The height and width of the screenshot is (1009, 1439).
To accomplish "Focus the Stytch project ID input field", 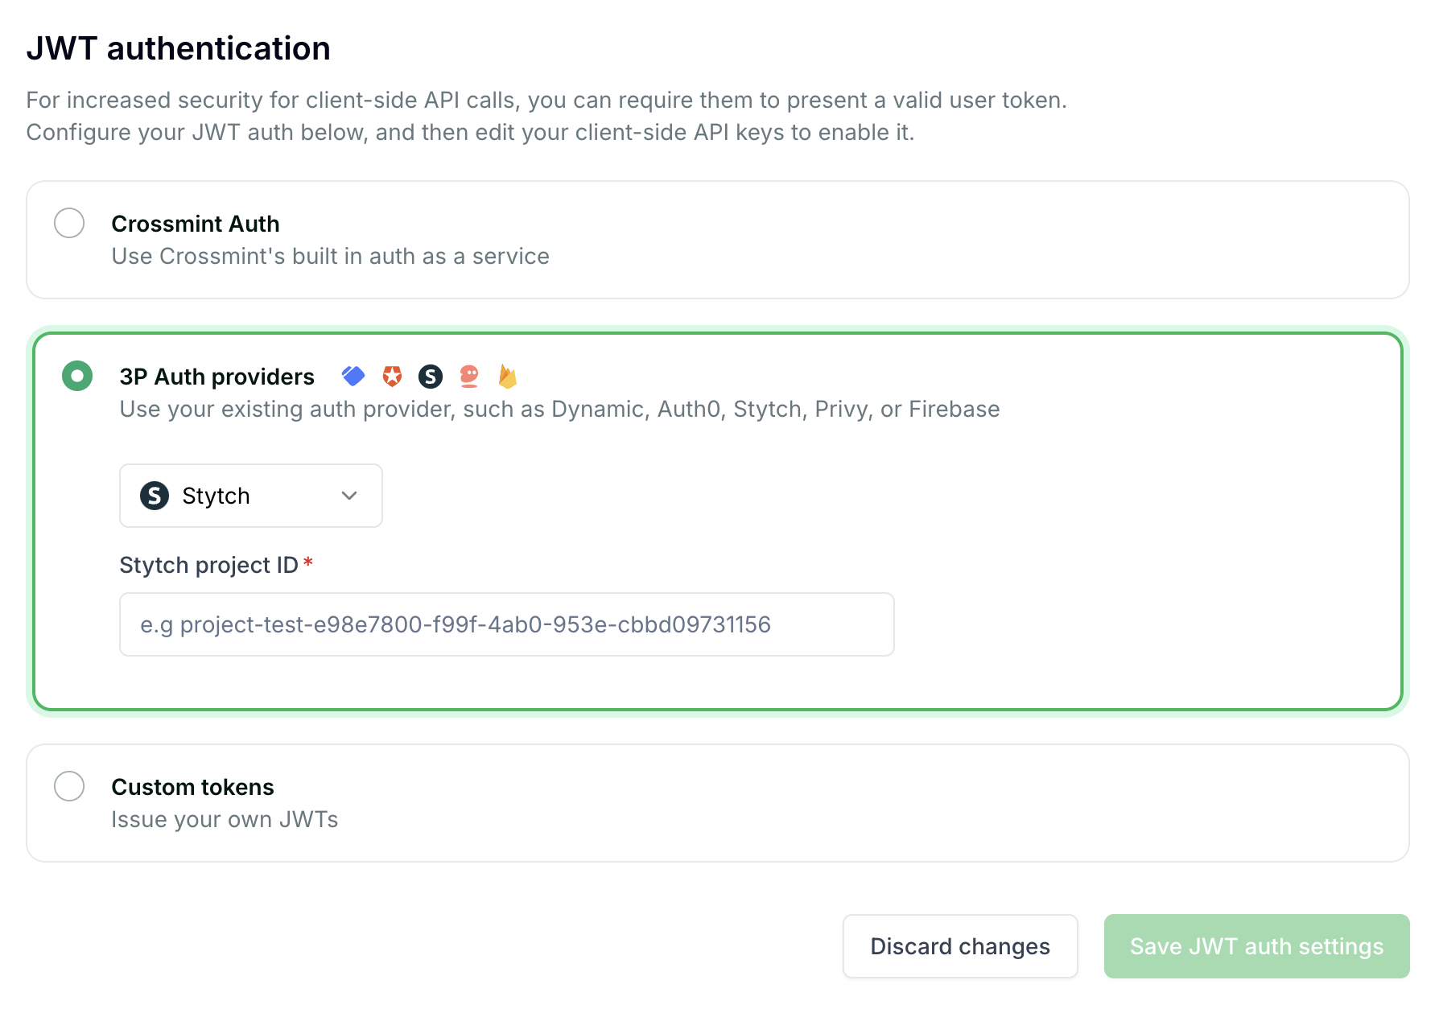I will click(x=507, y=624).
